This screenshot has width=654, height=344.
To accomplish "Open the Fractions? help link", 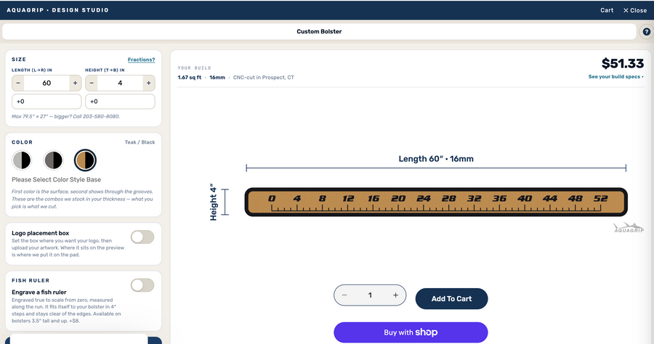I will click(x=142, y=60).
